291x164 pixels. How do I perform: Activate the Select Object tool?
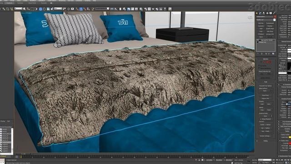click(24, 9)
